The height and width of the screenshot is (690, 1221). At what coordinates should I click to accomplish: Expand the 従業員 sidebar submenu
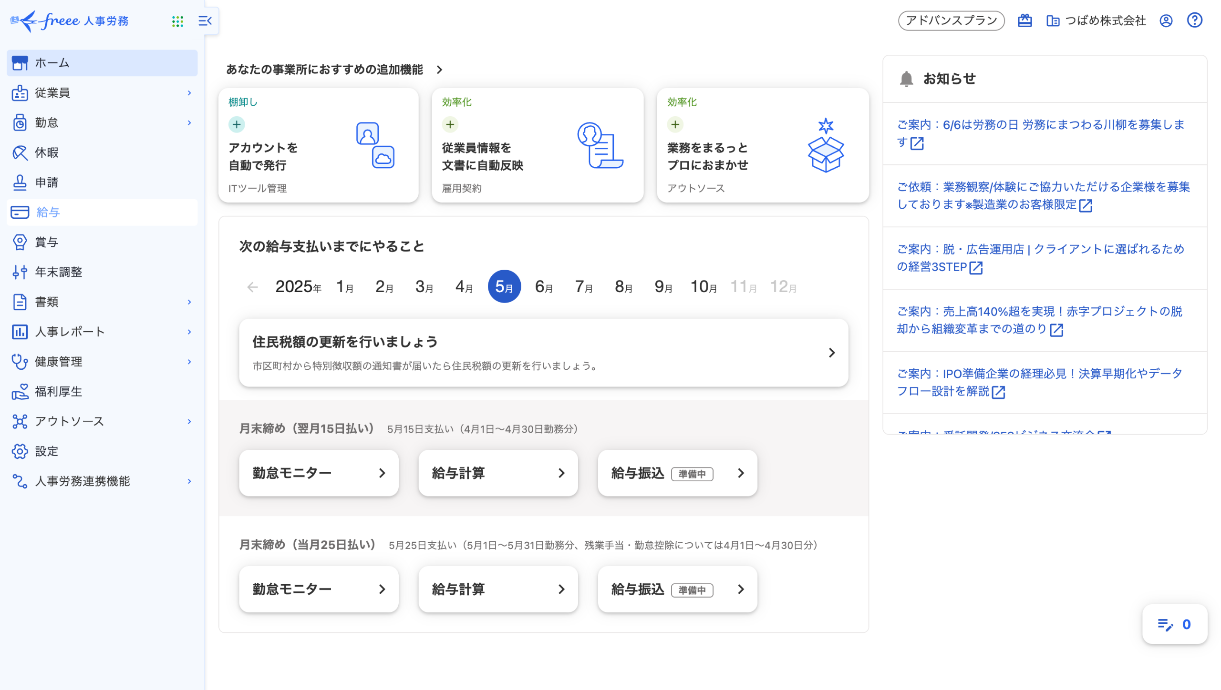pyautogui.click(x=189, y=93)
